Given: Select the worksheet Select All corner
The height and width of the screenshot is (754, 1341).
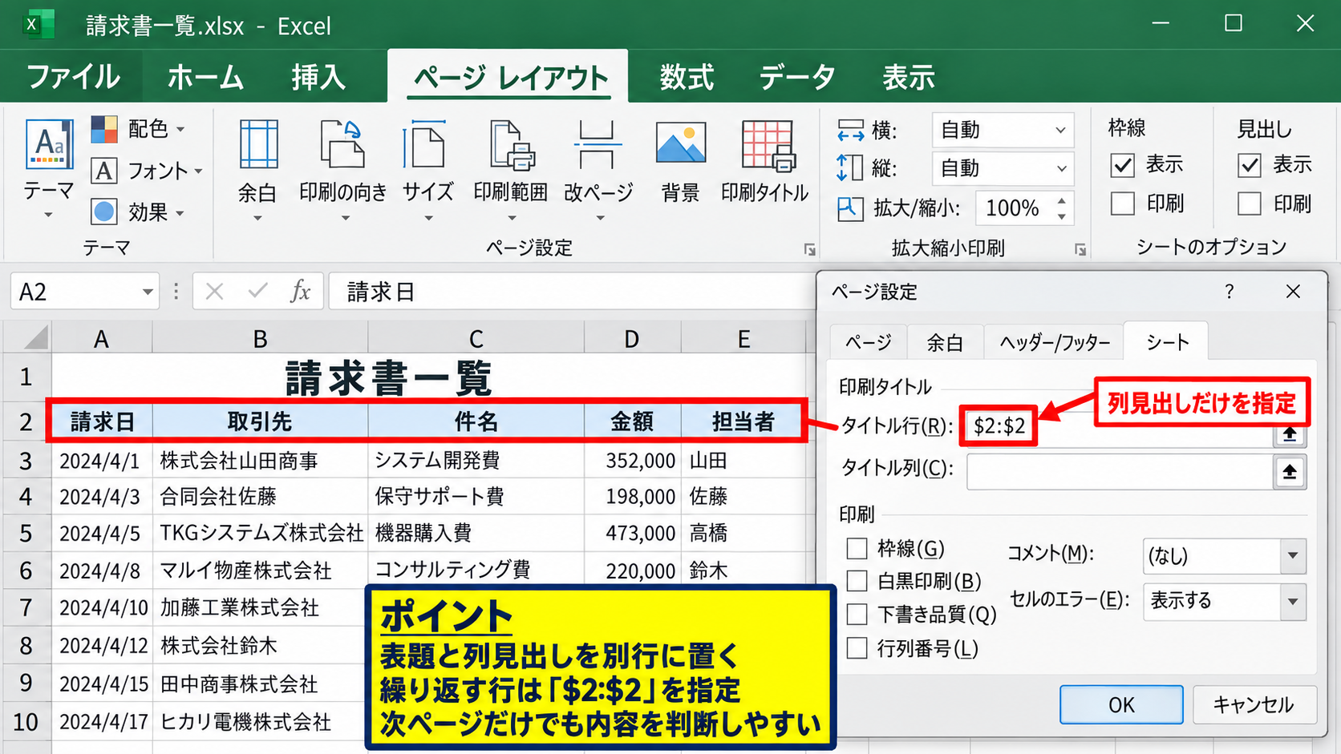Looking at the screenshot, I should coord(30,338).
